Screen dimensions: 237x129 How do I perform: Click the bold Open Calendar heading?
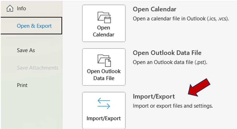pos(155,9)
